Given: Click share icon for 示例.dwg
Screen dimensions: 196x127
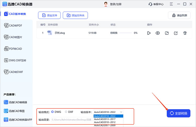Looking at the screenshot, I should [176, 33].
